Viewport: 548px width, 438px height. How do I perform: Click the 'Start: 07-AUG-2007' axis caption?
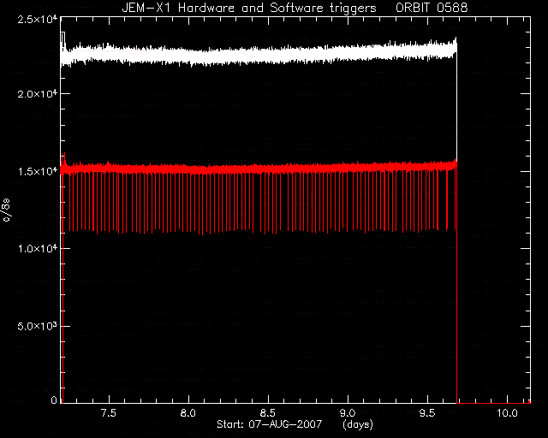(x=269, y=424)
